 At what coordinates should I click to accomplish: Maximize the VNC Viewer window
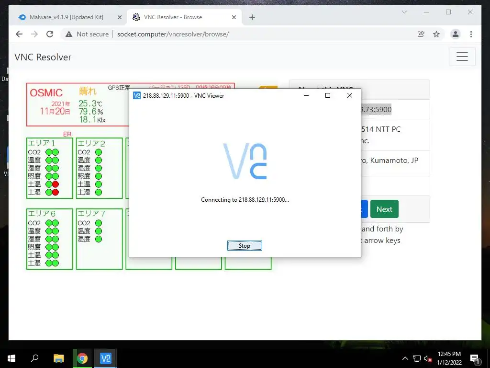(x=327, y=95)
